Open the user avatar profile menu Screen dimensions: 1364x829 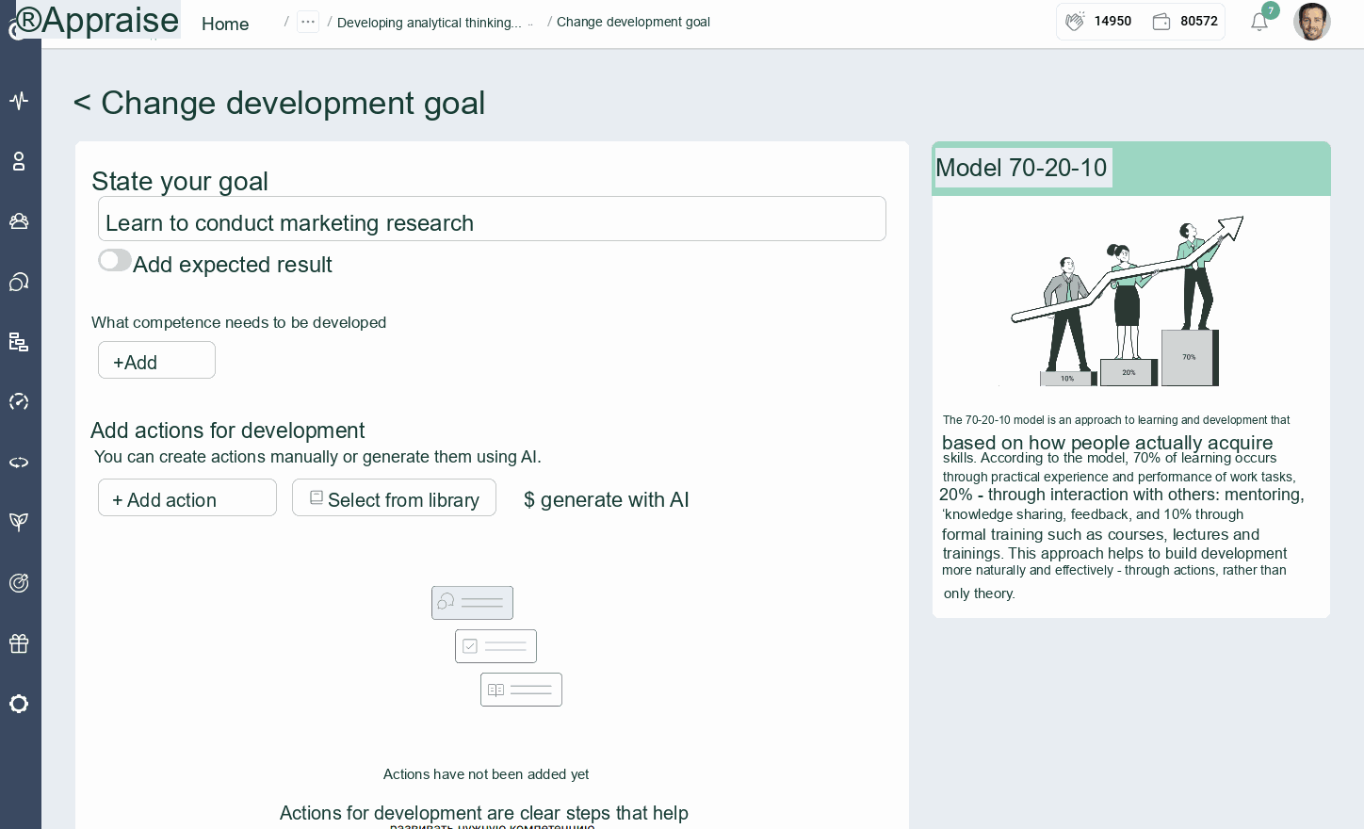click(1311, 22)
